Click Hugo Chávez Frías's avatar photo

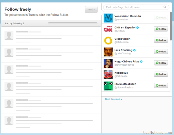click(x=108, y=63)
